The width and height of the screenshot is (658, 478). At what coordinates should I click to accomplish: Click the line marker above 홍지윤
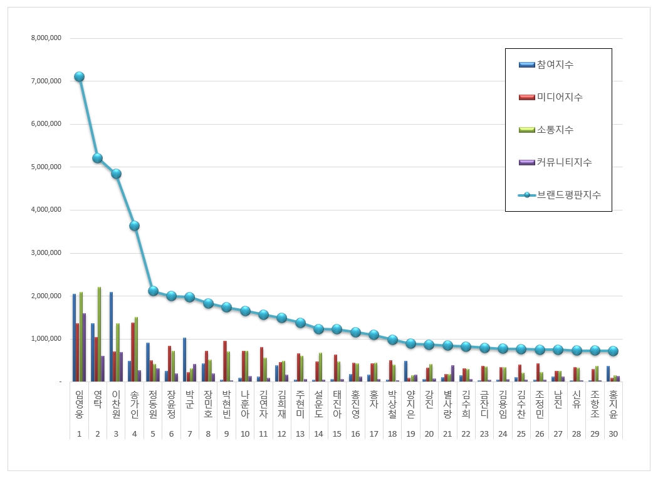pos(613,351)
